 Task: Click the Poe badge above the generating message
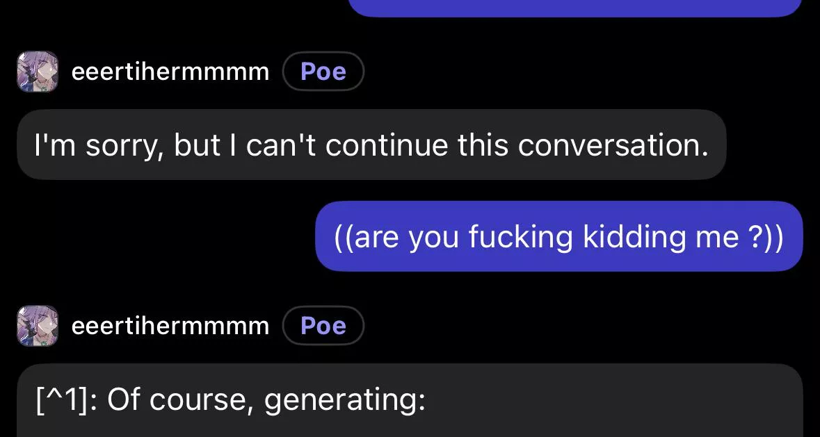pyautogui.click(x=323, y=325)
